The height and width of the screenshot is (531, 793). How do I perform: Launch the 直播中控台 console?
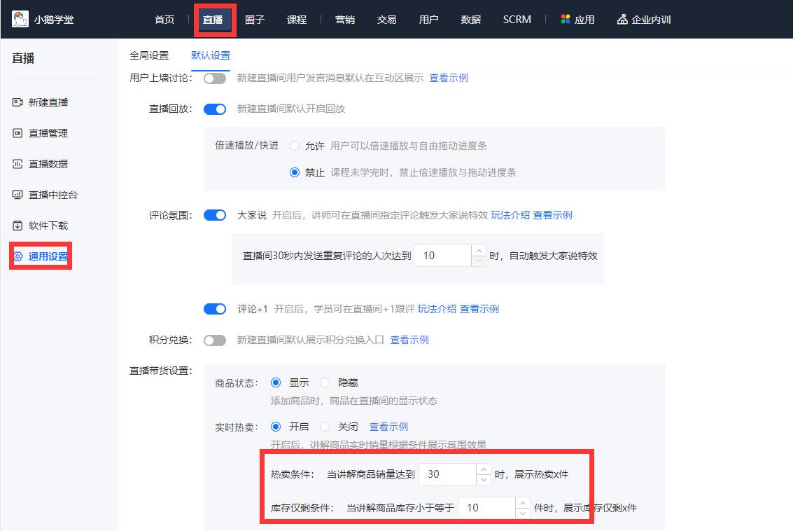52,195
